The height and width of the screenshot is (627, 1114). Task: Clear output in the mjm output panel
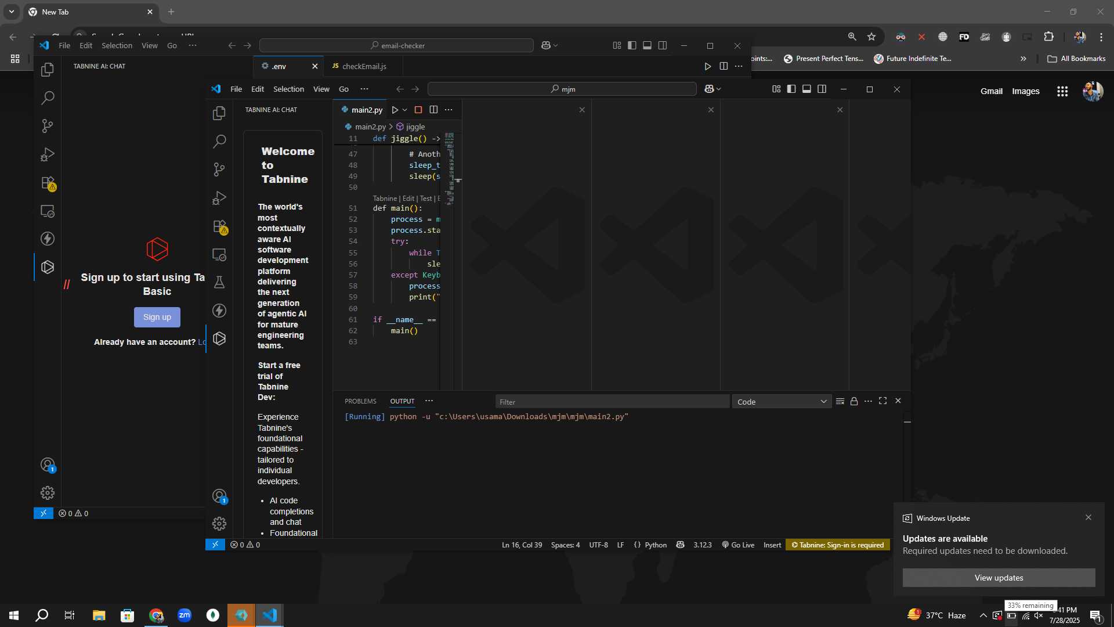click(840, 401)
